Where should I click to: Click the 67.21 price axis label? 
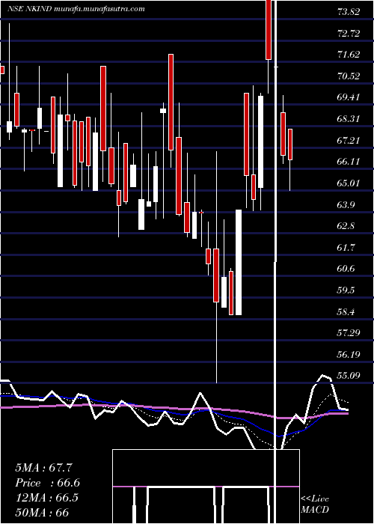[349, 141]
